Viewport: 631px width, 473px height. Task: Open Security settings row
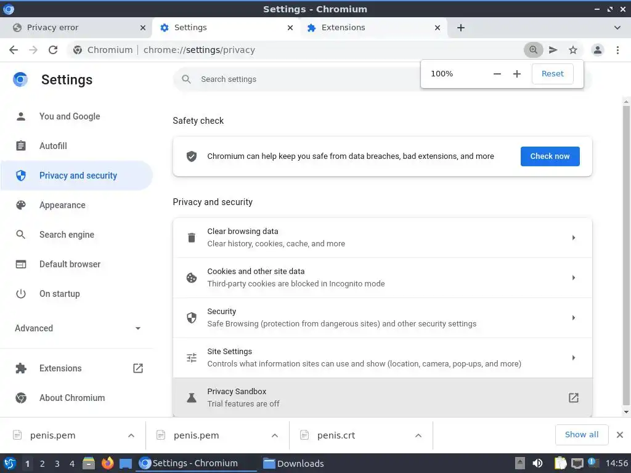coord(382,318)
